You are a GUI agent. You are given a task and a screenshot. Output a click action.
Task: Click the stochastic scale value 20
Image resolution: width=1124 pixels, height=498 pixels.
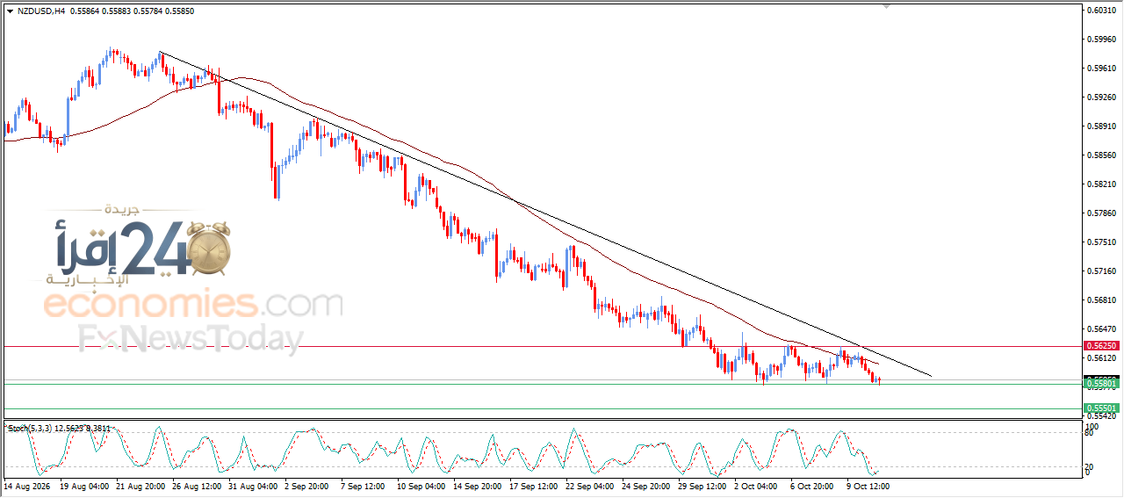tap(1091, 466)
